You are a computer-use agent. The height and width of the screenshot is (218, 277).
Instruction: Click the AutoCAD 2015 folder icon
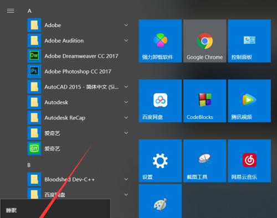tap(34, 87)
